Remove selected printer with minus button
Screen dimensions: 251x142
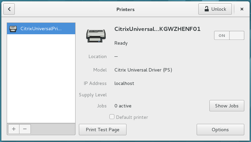click(25, 129)
